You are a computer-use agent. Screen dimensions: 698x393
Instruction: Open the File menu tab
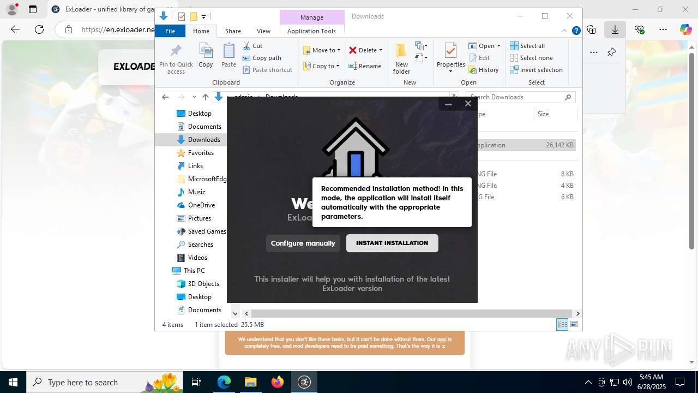[x=170, y=31]
